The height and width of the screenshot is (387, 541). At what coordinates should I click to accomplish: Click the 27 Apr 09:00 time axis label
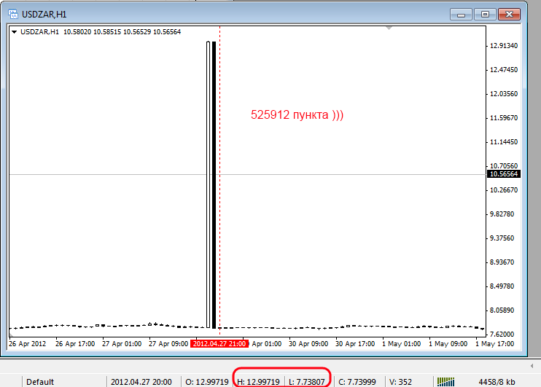(x=168, y=344)
